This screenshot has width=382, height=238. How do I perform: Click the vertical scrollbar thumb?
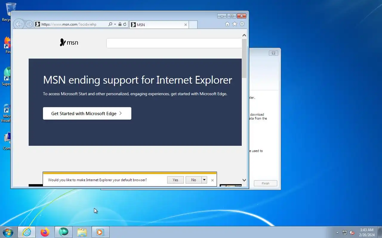pyautogui.click(x=244, y=58)
